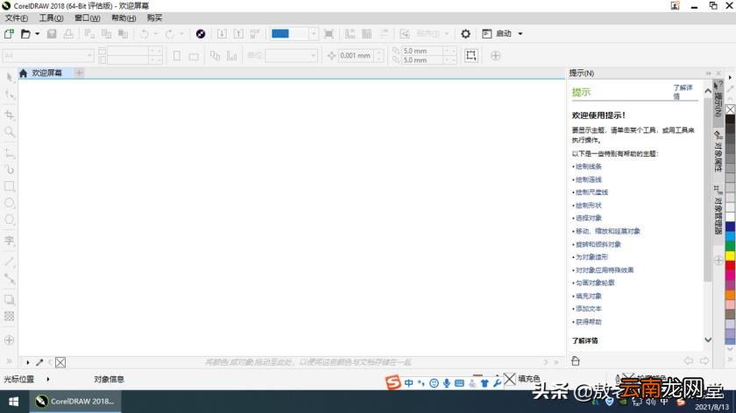Select the Text tool 字

tap(10, 241)
